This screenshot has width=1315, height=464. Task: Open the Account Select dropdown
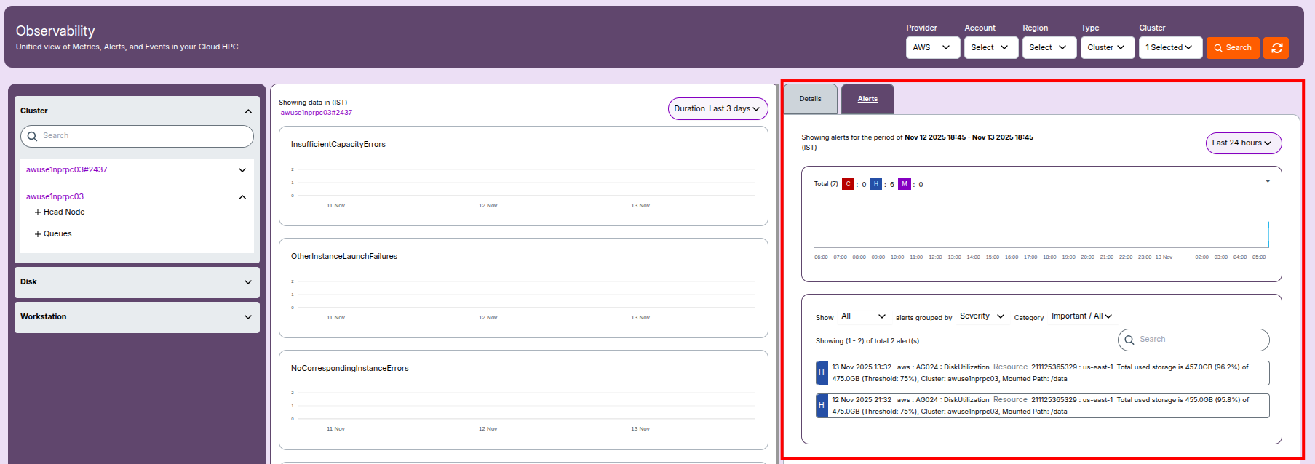pyautogui.click(x=991, y=48)
